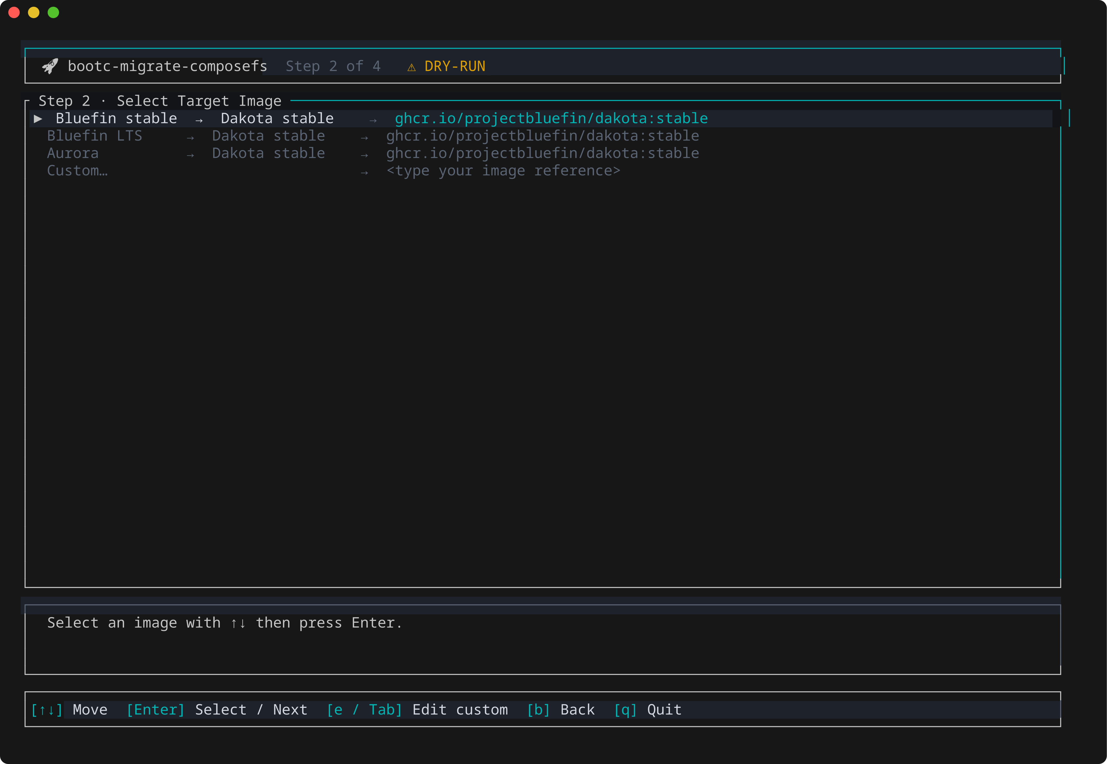
Task: Click the DRY-RUN warning triangle icon
Action: (x=412, y=68)
